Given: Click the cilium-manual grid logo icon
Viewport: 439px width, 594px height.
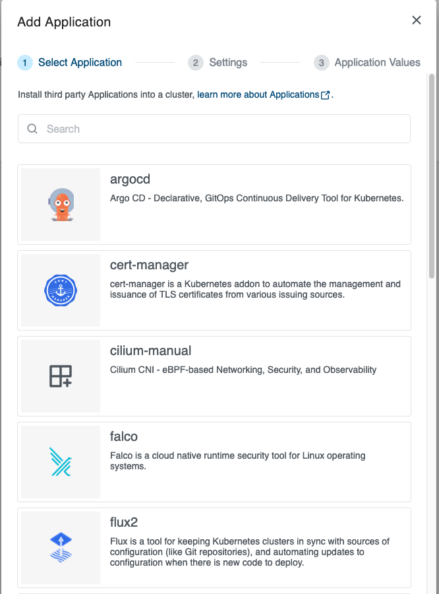Looking at the screenshot, I should click(60, 376).
